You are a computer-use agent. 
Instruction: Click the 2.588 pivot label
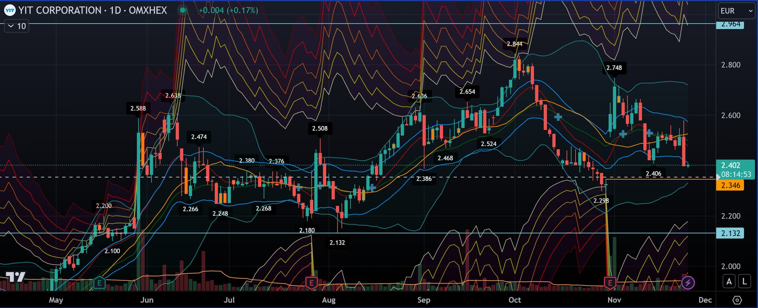(x=138, y=108)
